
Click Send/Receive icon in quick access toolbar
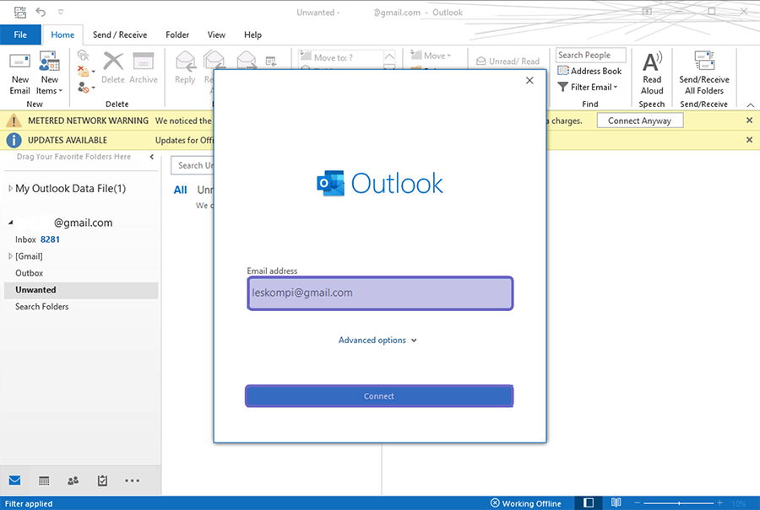20,12
